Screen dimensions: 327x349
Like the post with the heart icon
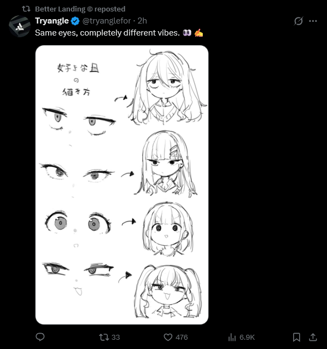pos(168,337)
